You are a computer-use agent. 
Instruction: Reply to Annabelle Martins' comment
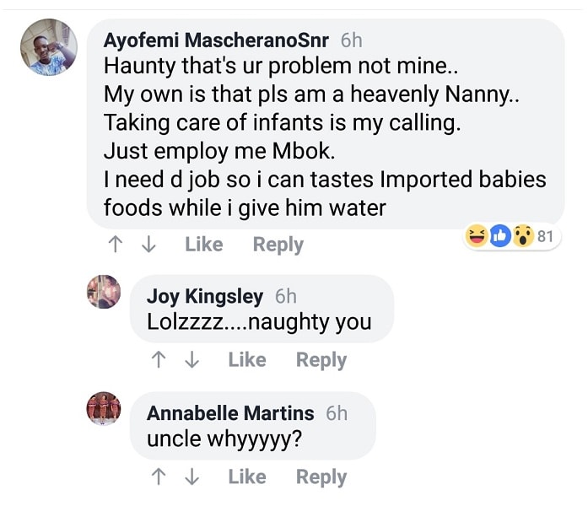point(321,477)
